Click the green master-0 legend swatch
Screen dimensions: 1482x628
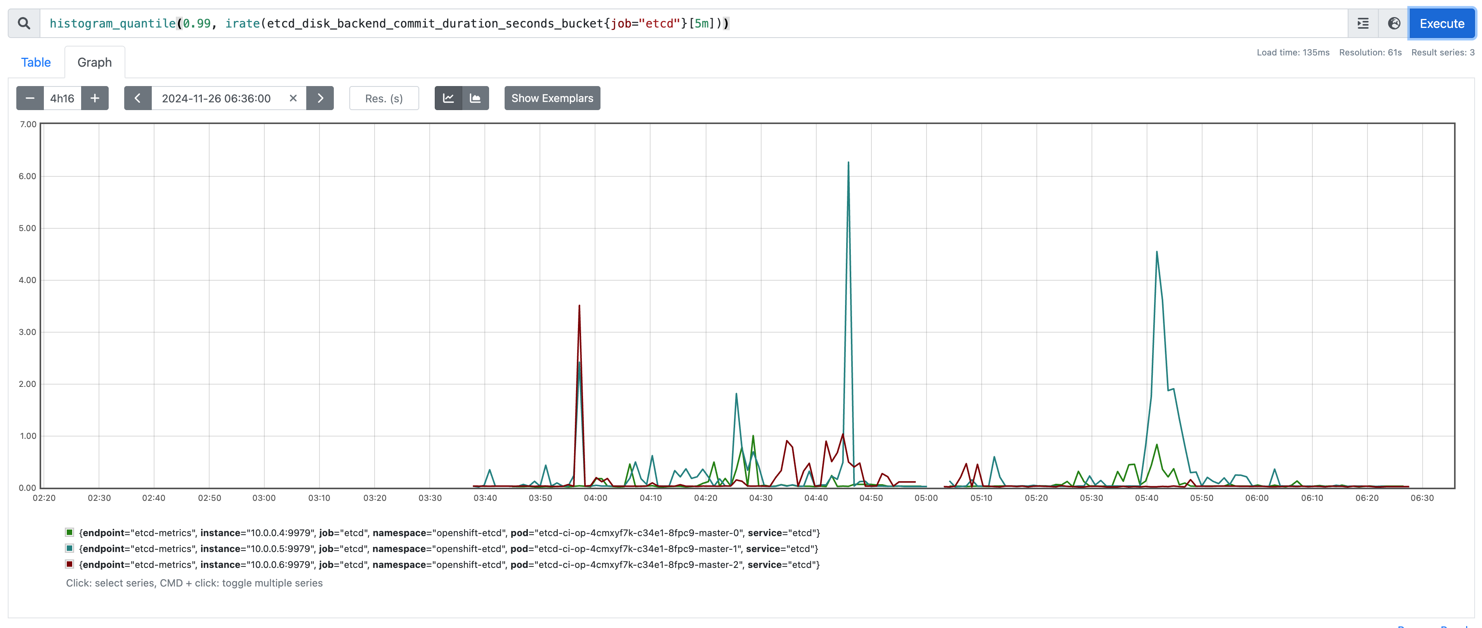(x=69, y=533)
